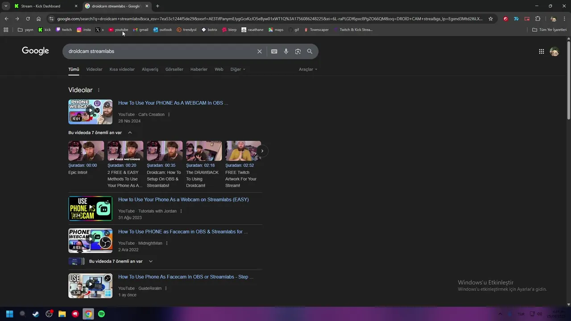Open 'PHONE as Facecam in OBS & Streamlabs' link

[183, 232]
